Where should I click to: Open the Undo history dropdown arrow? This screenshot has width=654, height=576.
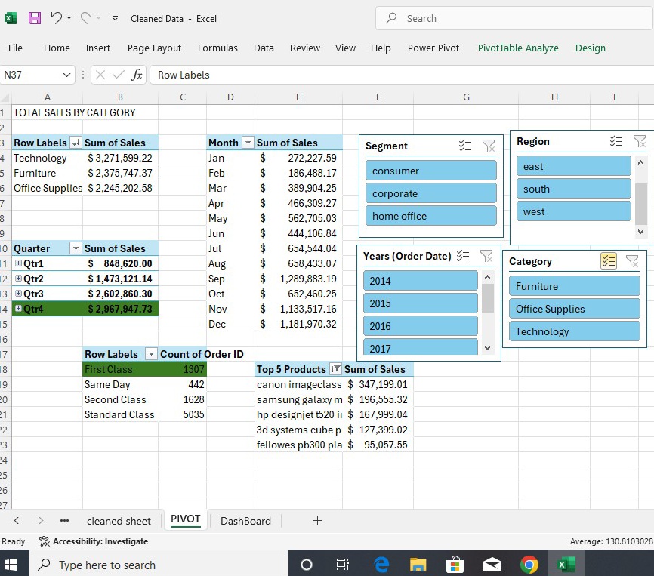(69, 18)
